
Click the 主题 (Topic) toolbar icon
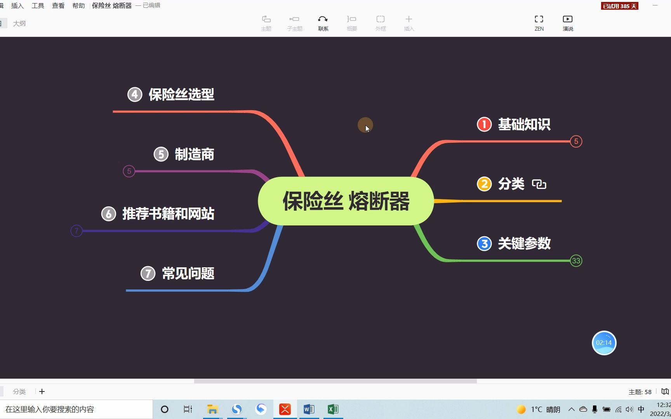pos(266,23)
